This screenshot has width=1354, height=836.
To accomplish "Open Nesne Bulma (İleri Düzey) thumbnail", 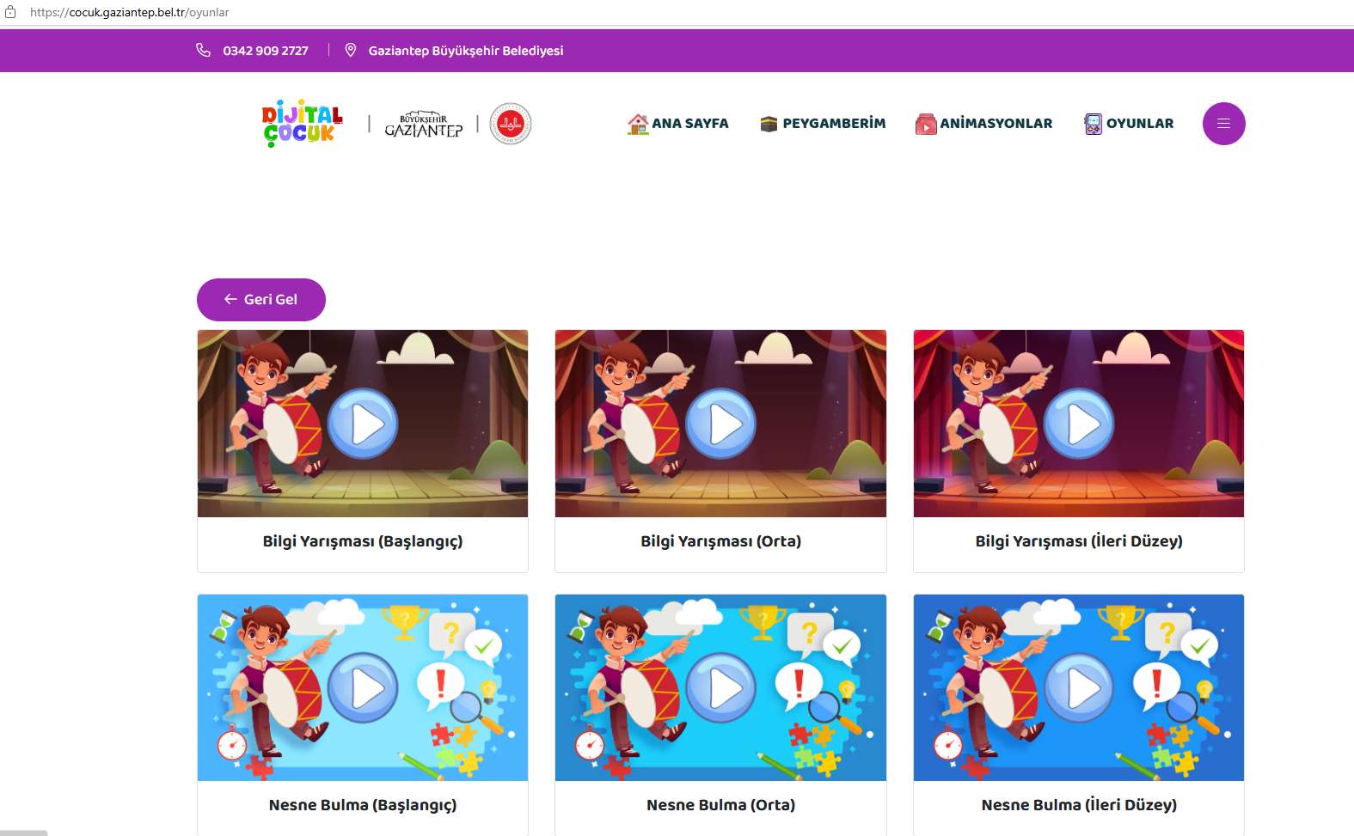I will [1079, 687].
